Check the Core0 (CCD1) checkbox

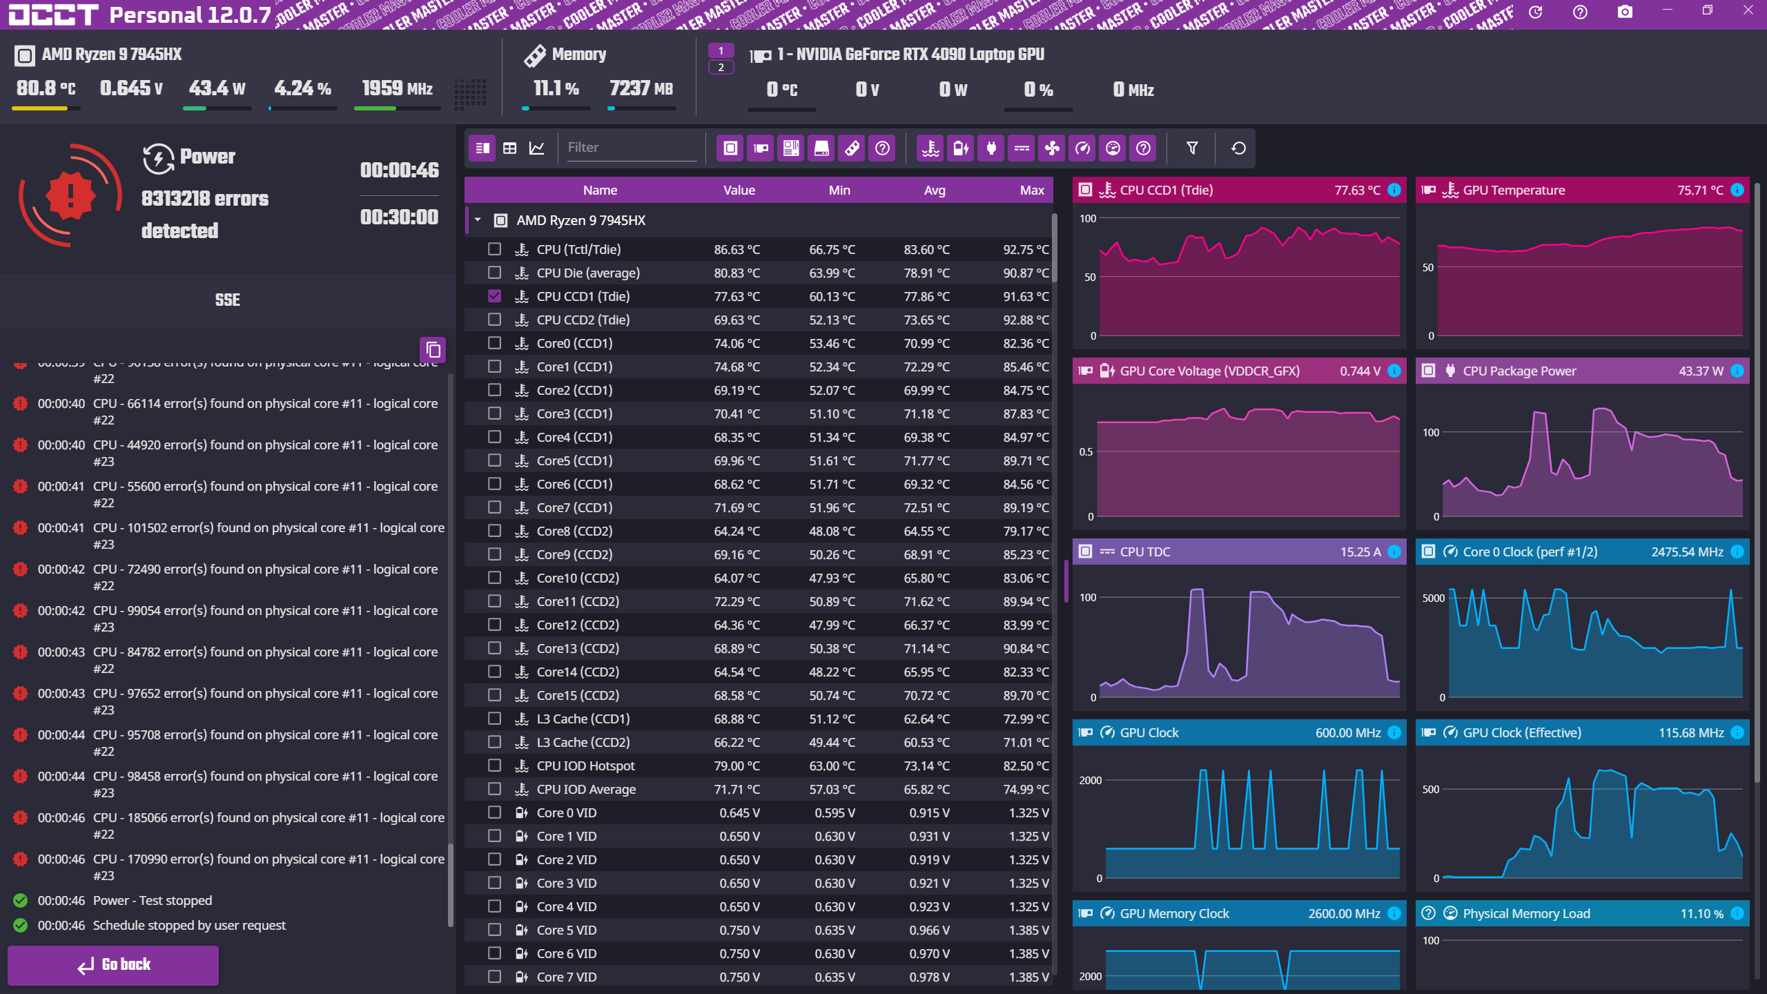(x=494, y=343)
